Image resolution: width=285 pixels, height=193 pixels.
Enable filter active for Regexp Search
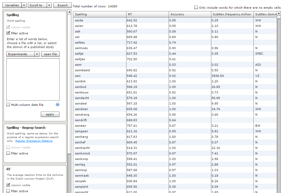pos(8,153)
